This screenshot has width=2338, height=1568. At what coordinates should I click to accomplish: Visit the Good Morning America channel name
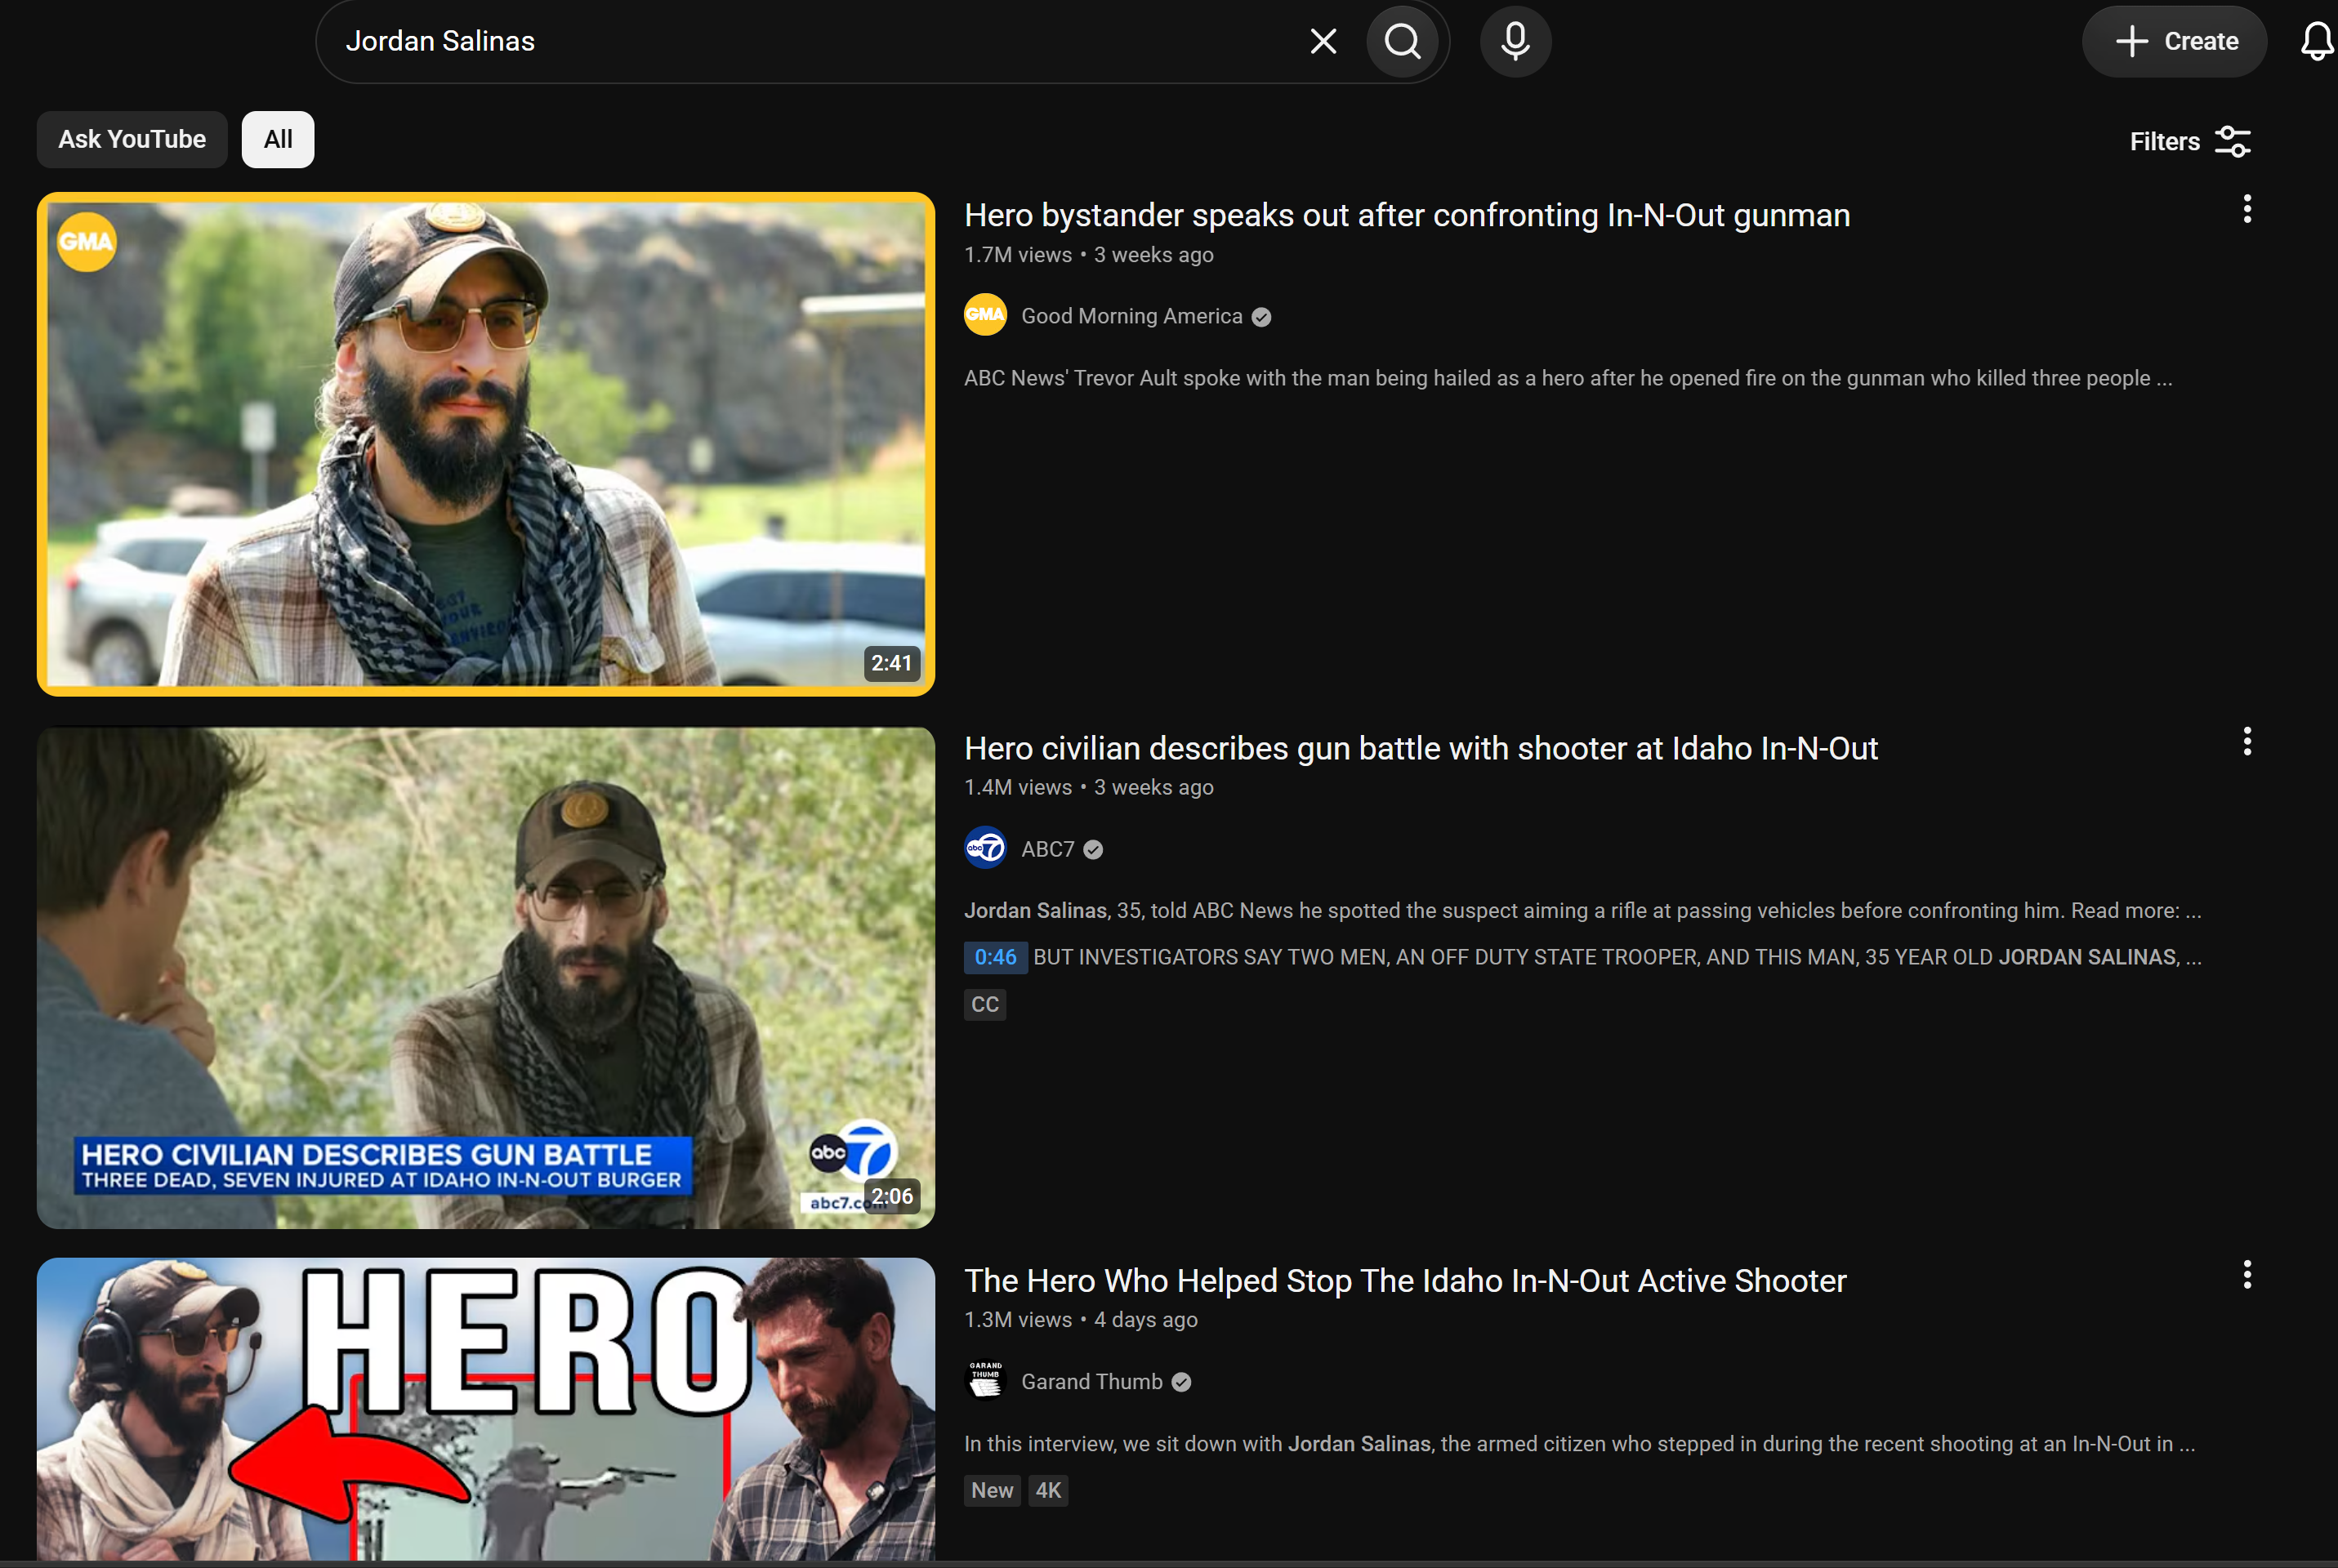click(x=1131, y=316)
